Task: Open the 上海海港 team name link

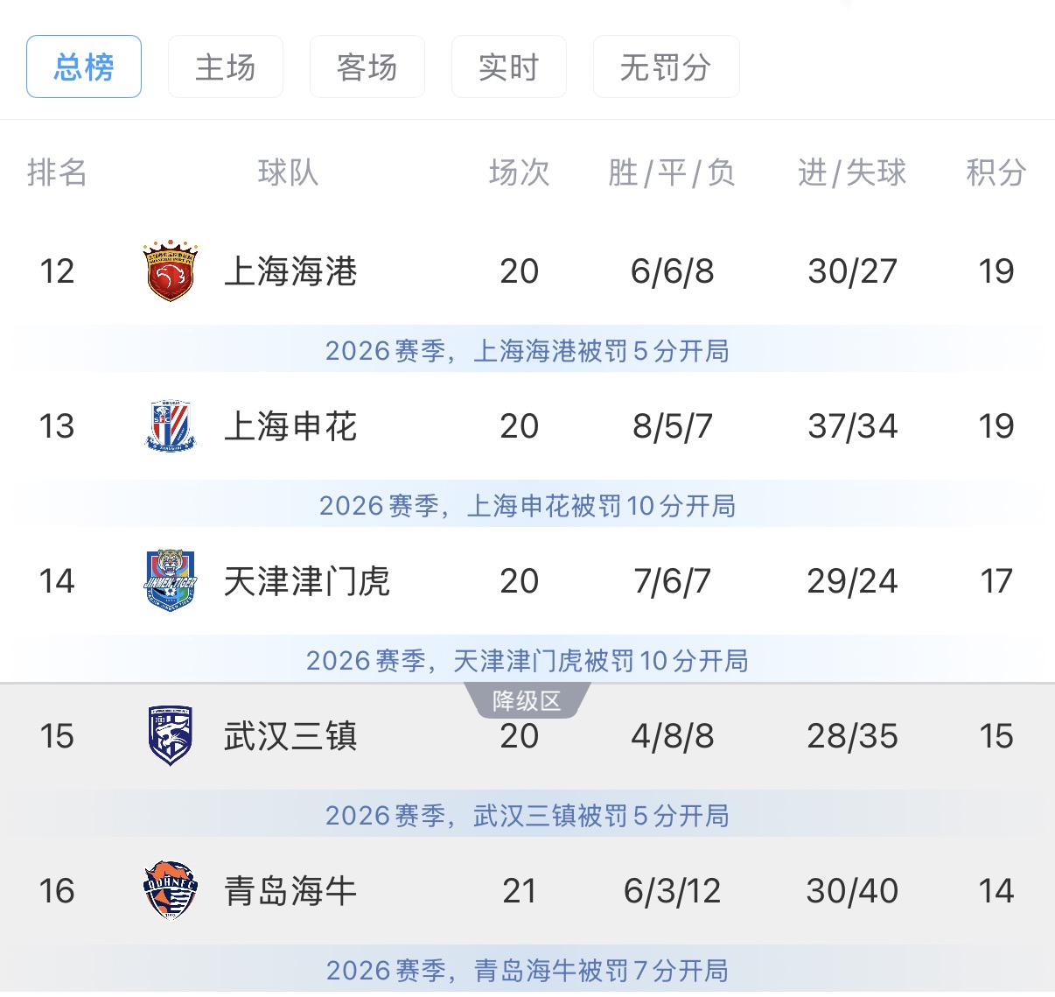Action: pyautogui.click(x=290, y=271)
